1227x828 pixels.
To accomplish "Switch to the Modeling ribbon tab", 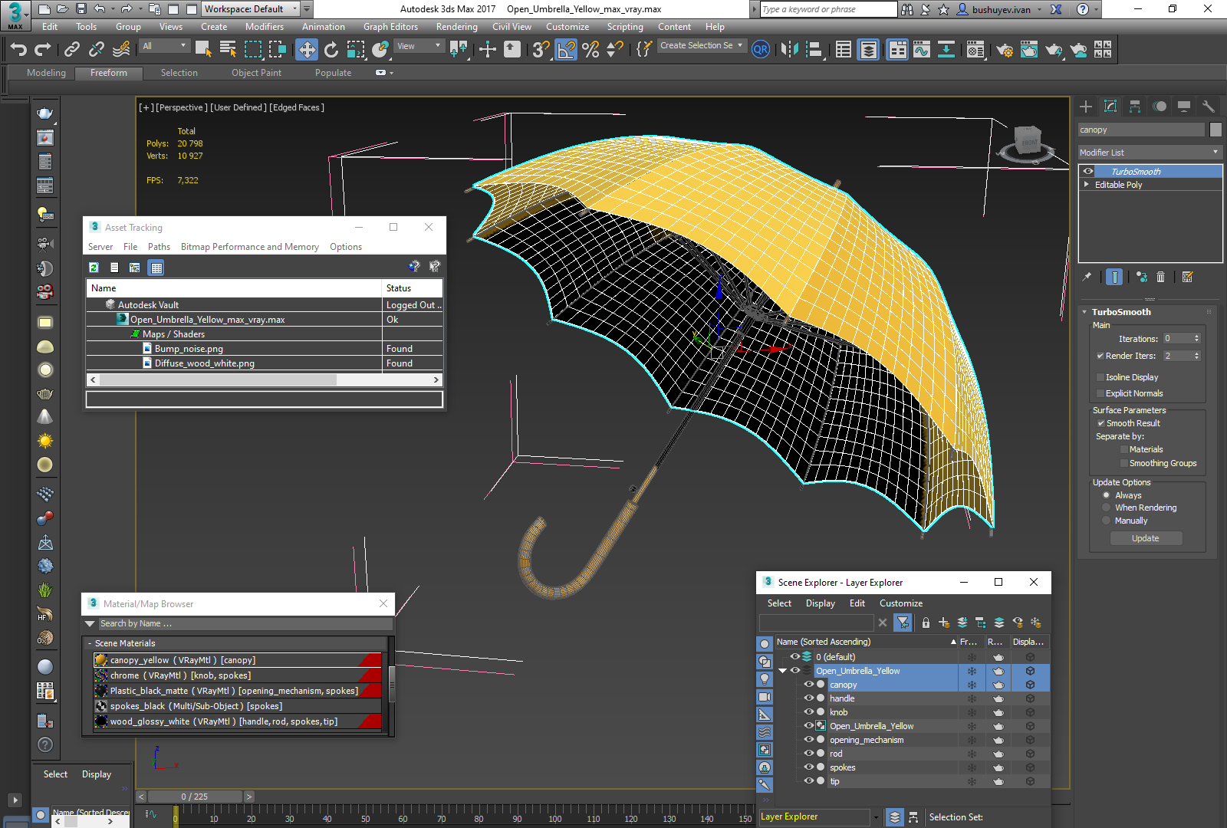I will (x=46, y=73).
